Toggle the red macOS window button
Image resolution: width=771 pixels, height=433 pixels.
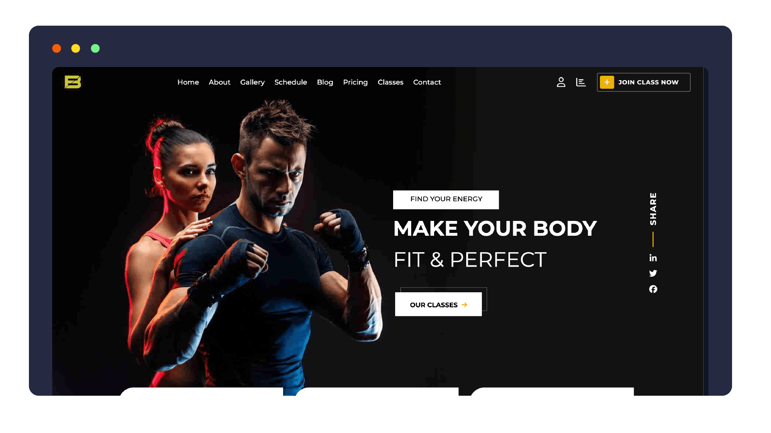point(57,49)
